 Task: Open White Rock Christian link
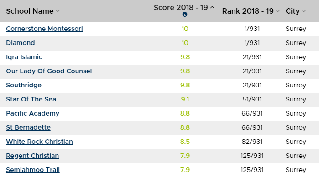(39, 142)
